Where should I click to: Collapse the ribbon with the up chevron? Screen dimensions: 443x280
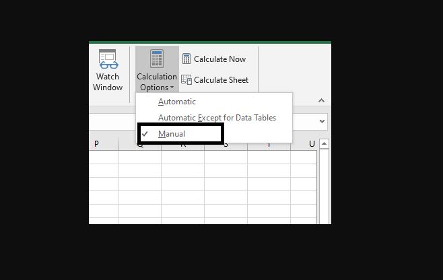(321, 100)
